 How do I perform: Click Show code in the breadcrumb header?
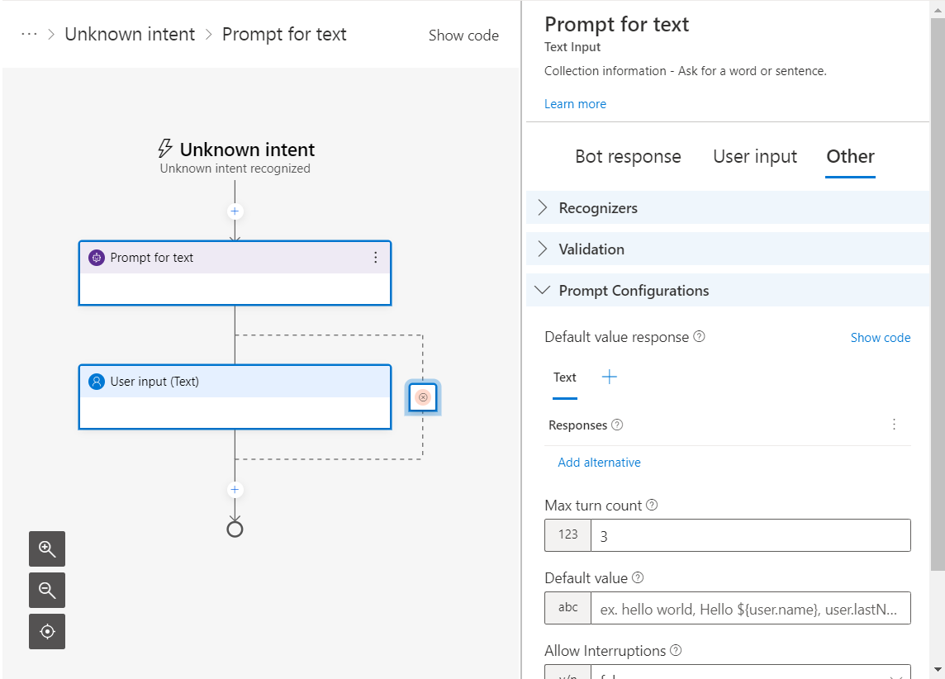463,36
